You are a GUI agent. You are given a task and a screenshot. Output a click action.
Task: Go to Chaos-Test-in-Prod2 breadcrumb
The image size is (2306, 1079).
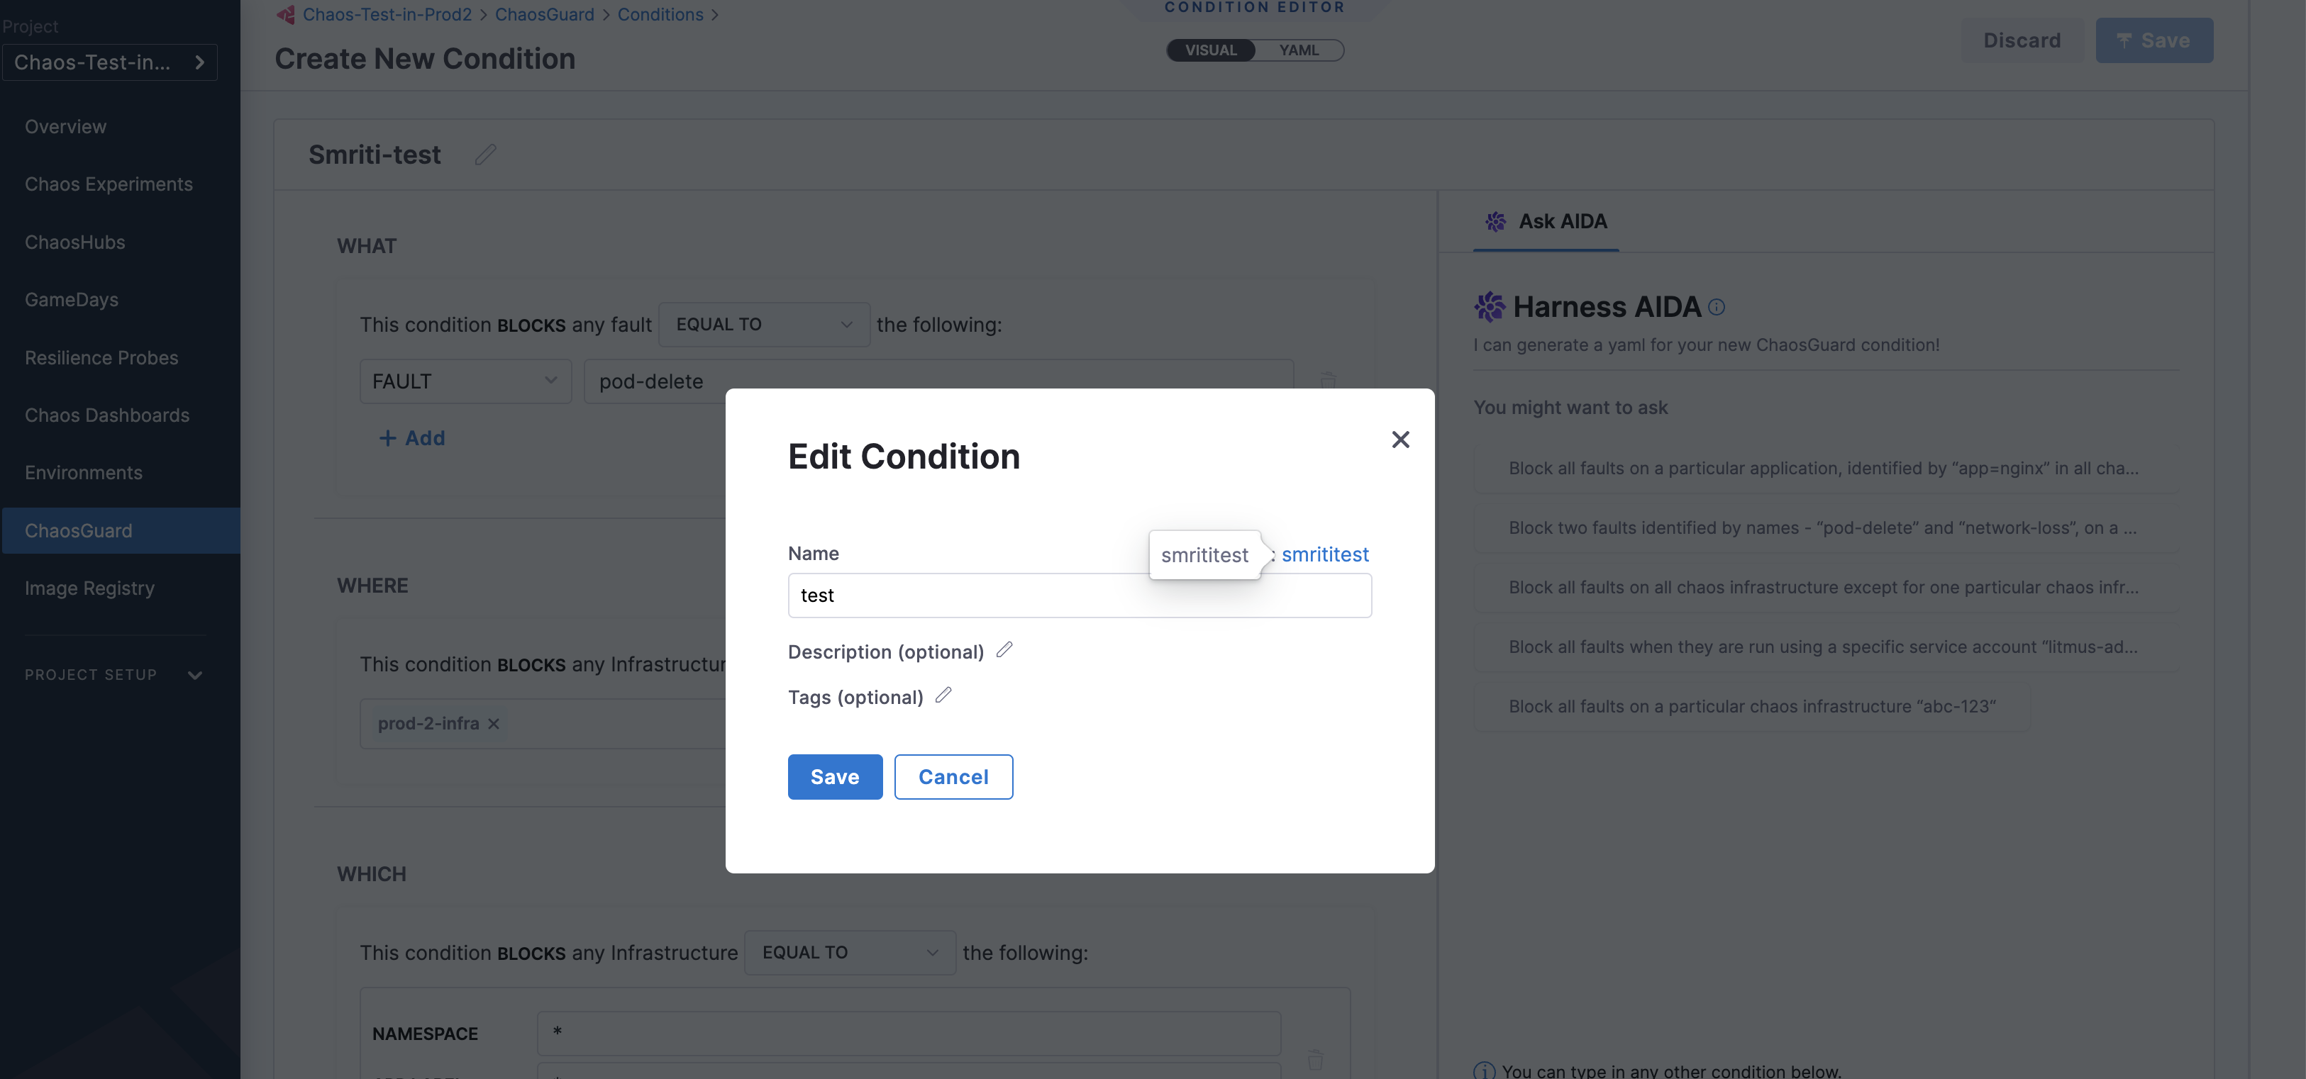point(387,14)
